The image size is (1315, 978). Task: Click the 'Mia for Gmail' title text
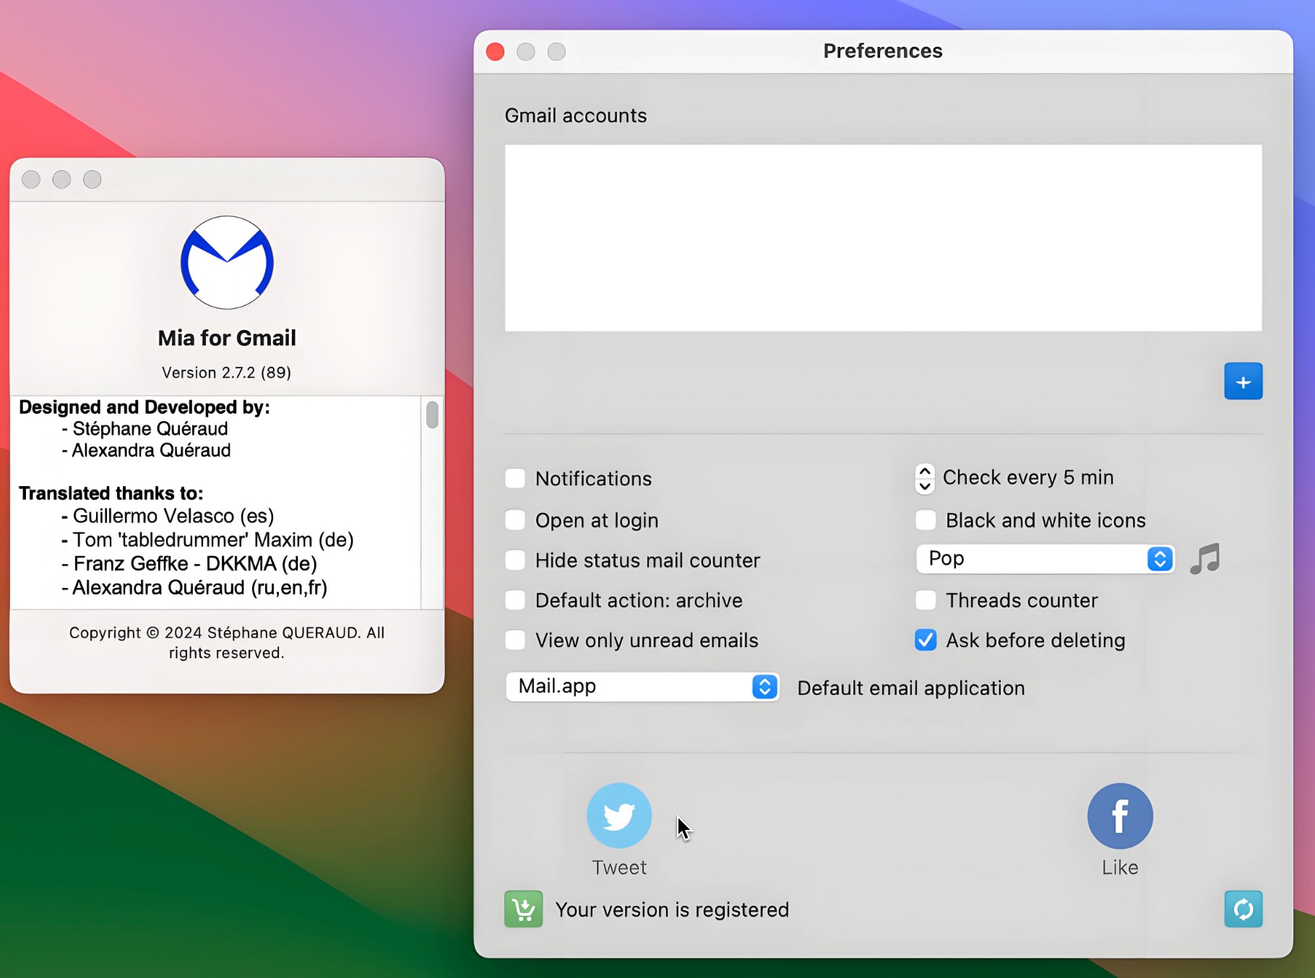[227, 338]
